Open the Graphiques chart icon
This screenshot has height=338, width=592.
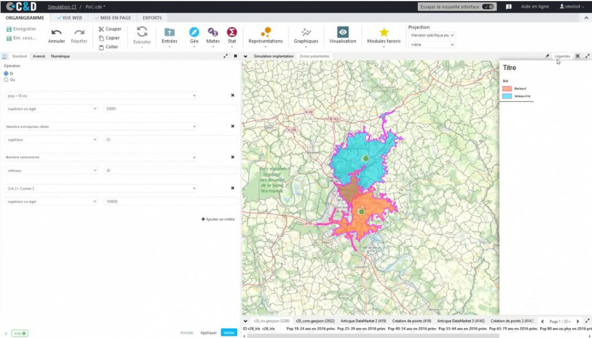[306, 32]
